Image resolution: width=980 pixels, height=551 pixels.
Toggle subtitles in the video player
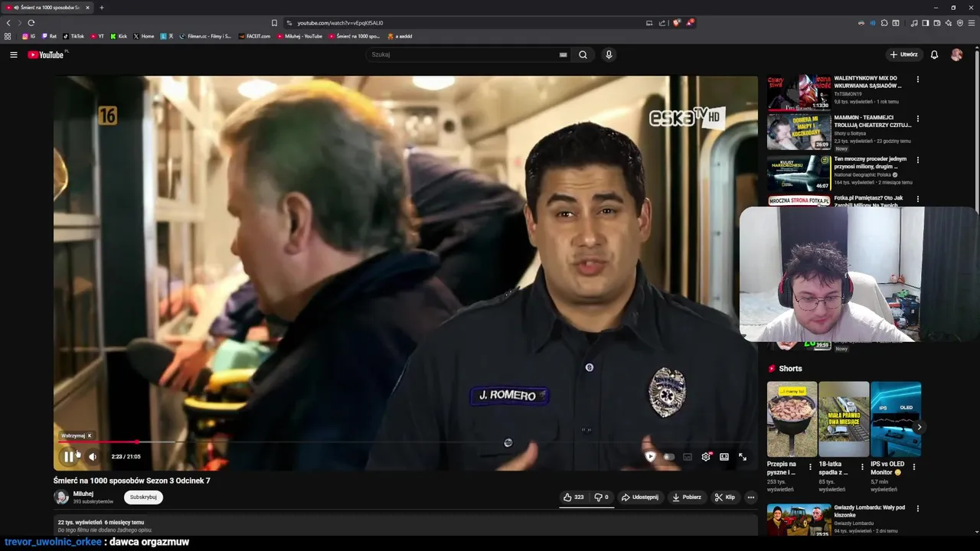[688, 457]
